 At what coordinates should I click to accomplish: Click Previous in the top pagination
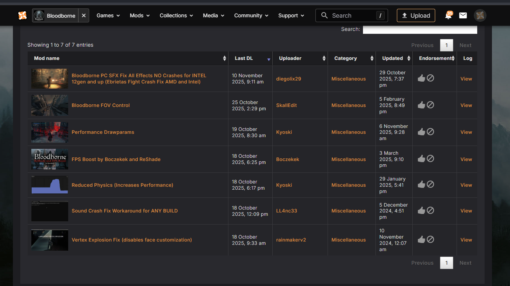[x=422, y=45]
